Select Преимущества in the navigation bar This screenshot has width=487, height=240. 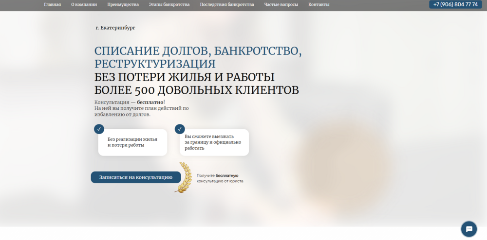[123, 4]
